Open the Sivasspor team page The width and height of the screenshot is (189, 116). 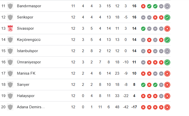25,28
